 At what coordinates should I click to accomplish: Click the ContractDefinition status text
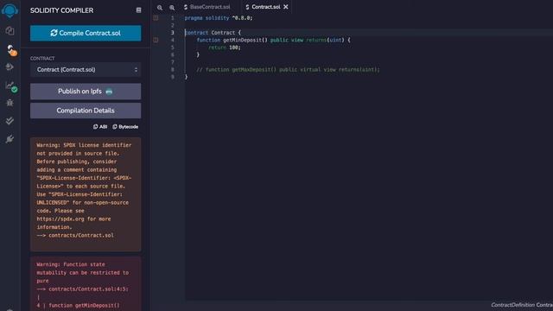point(522,305)
